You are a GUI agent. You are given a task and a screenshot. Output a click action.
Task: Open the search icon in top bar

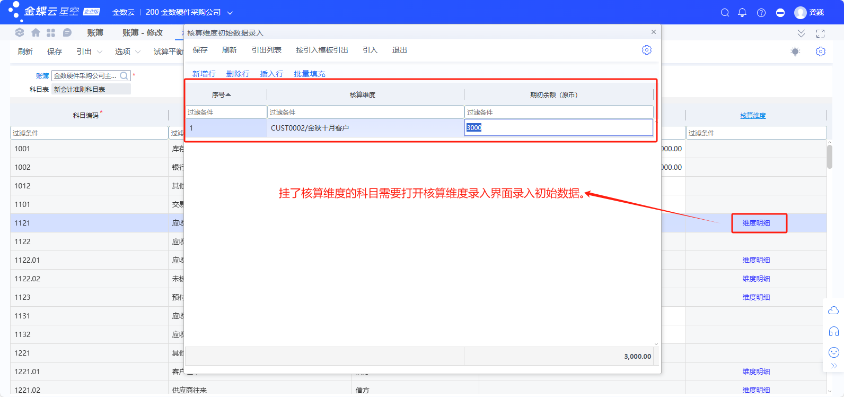coord(725,13)
